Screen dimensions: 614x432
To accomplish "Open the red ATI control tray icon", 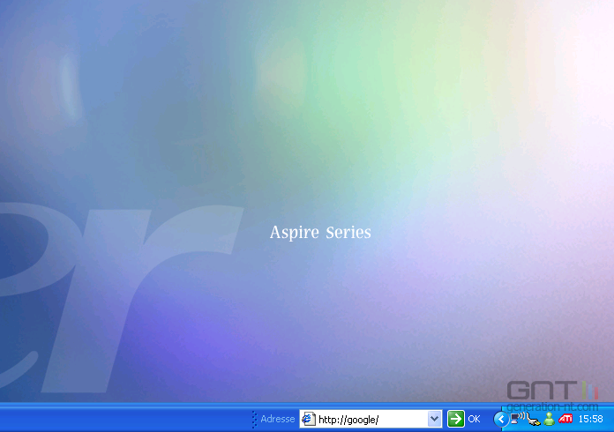I will [x=565, y=419].
